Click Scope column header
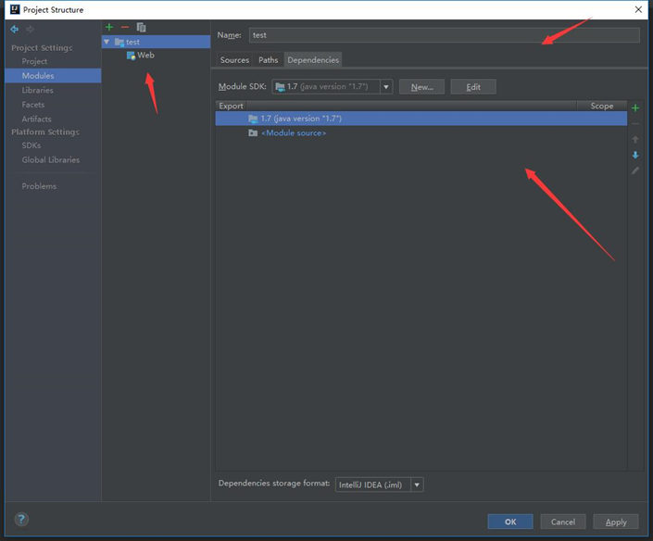 coord(602,106)
